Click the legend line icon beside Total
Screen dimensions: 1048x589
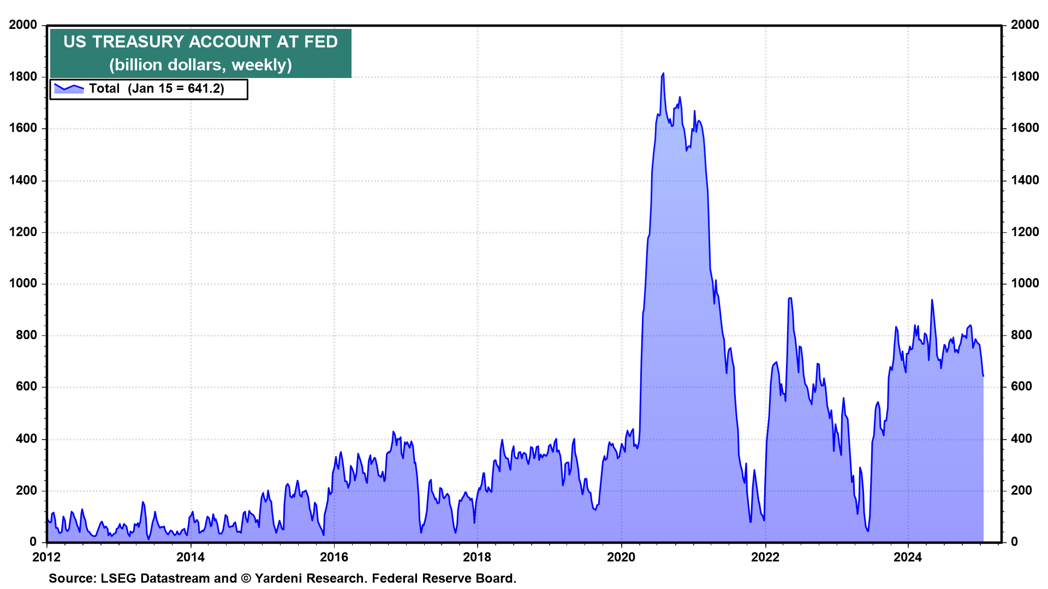[69, 88]
